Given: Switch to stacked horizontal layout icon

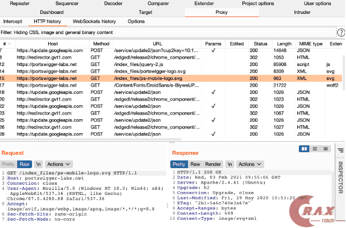Looking at the screenshot, I should click(314, 149).
